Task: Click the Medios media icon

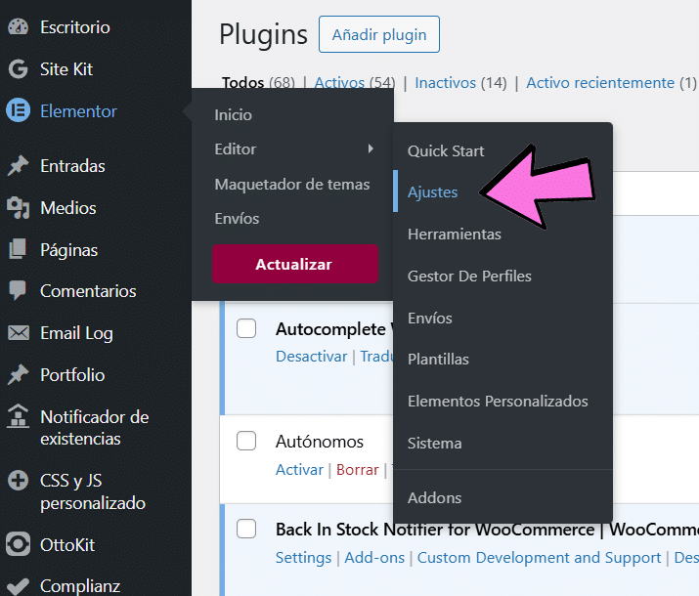Action: [x=18, y=208]
